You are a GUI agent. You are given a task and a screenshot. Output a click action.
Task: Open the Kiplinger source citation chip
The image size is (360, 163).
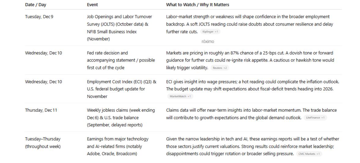(x=210, y=32)
